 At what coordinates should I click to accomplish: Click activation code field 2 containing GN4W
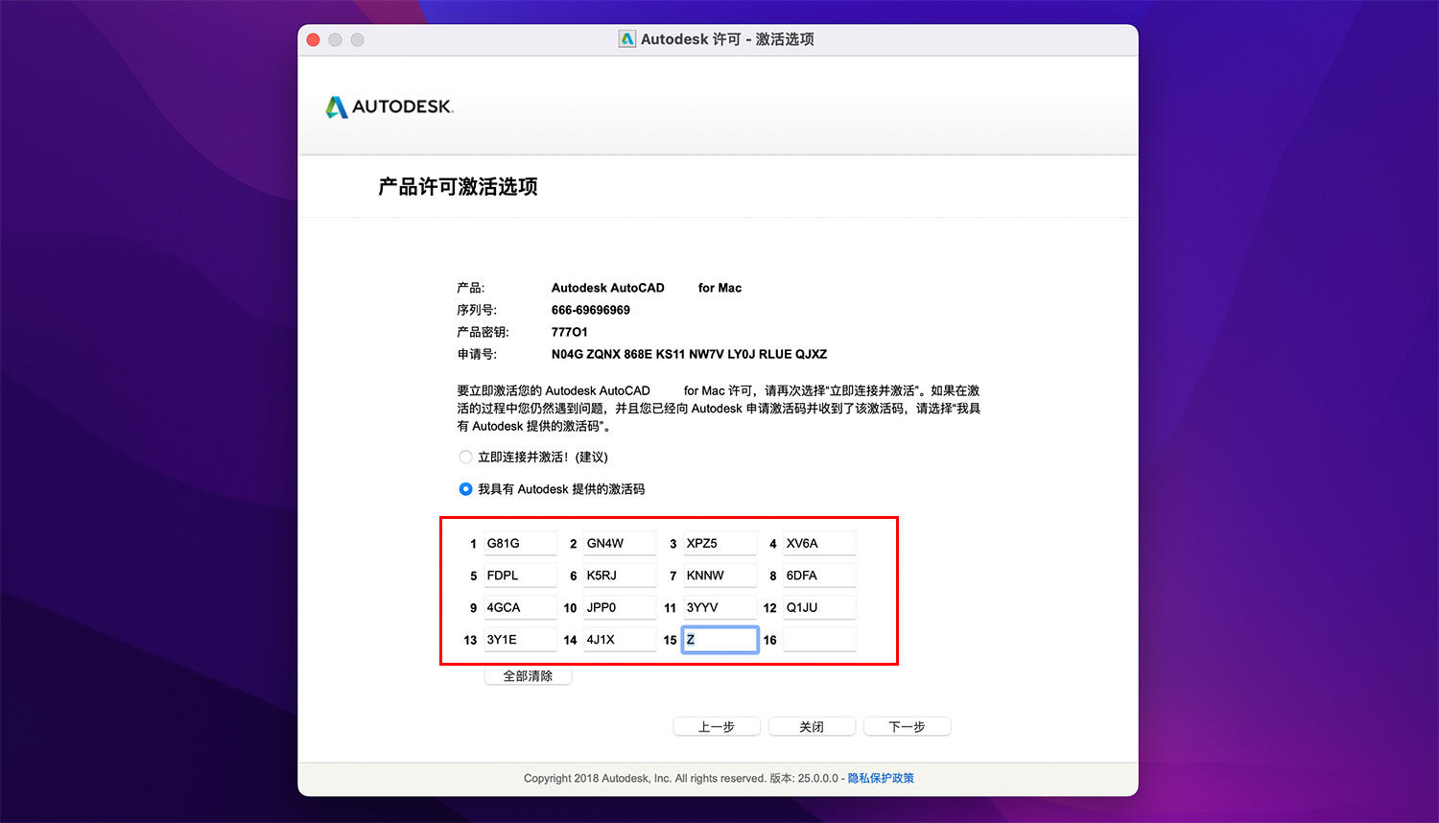pyautogui.click(x=620, y=544)
